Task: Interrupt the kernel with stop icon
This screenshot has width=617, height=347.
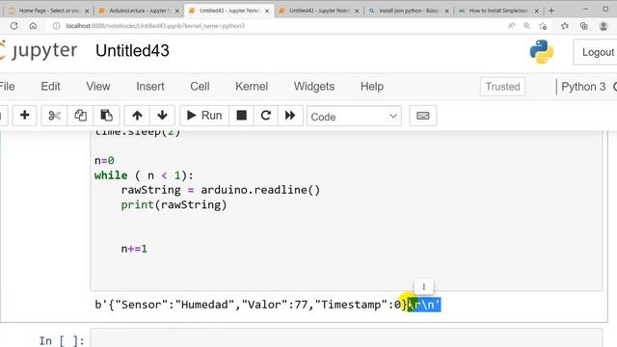Action: [242, 116]
